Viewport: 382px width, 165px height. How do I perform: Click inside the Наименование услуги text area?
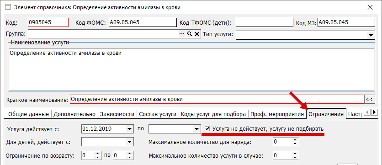[191, 69]
